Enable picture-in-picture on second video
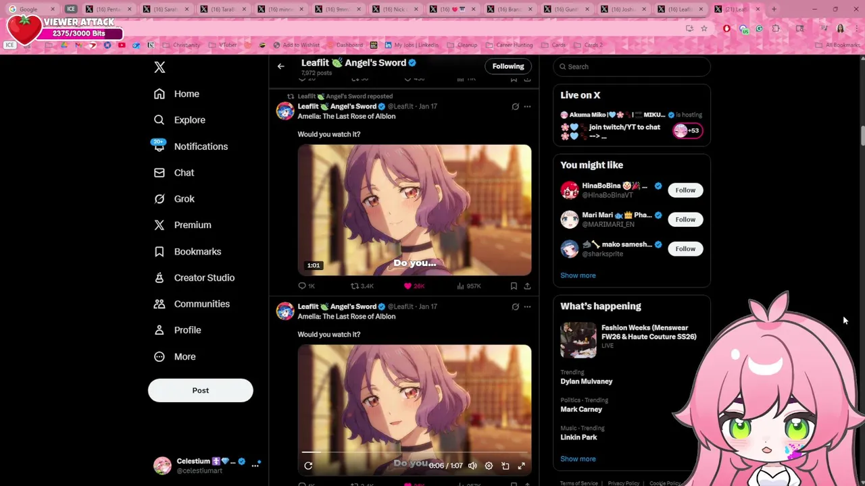Image resolution: width=865 pixels, height=486 pixels. [x=505, y=466]
